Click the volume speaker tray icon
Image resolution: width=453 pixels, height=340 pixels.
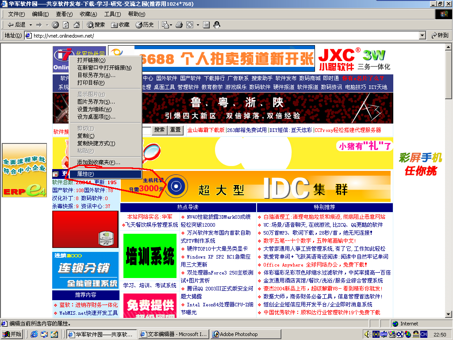pos(367,334)
